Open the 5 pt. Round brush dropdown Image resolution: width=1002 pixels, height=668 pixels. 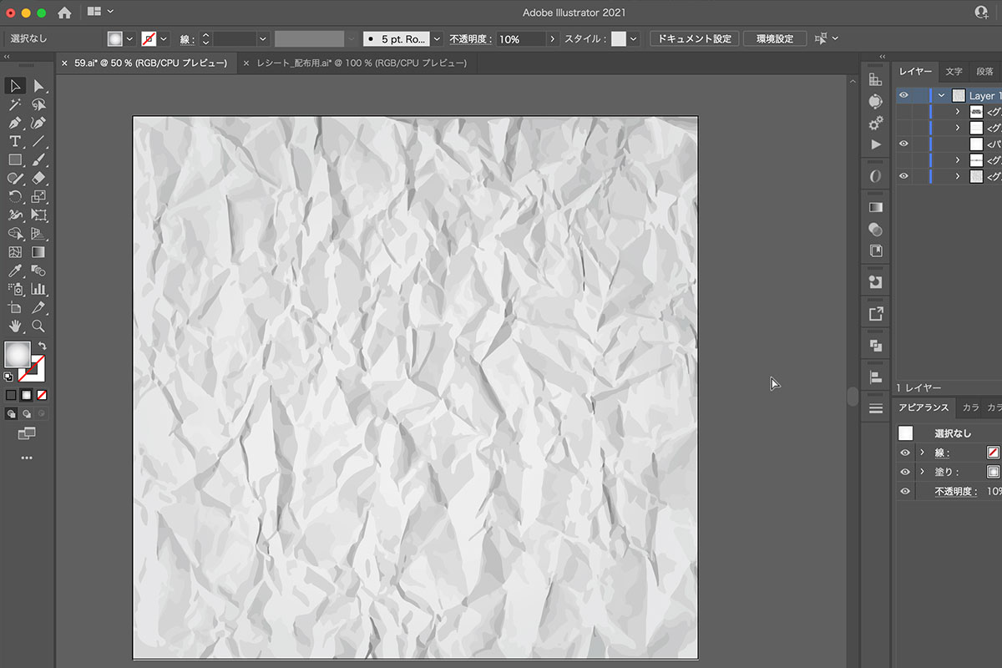pos(437,39)
